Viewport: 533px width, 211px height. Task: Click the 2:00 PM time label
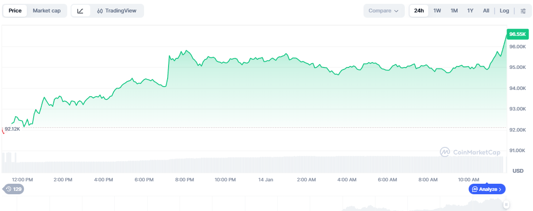(63, 179)
